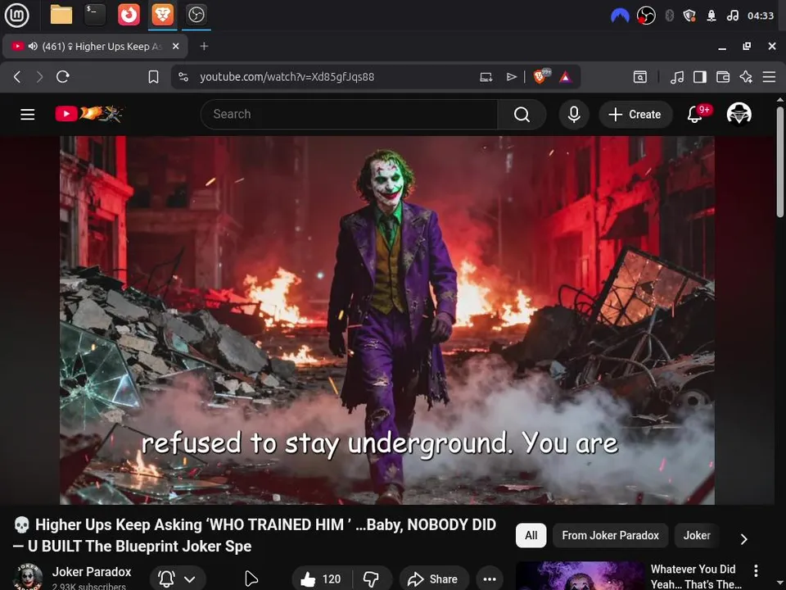Click the youtube.com URL address field

(x=287, y=77)
